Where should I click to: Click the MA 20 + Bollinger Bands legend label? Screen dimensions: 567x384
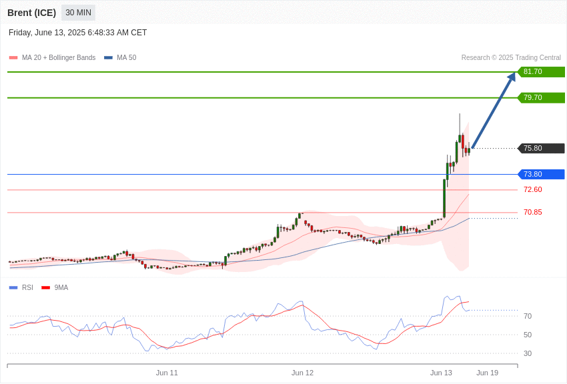tap(59, 58)
